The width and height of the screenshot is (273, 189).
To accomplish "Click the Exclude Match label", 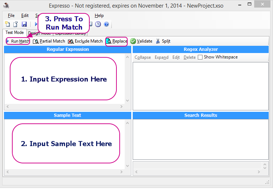I will point(89,41).
